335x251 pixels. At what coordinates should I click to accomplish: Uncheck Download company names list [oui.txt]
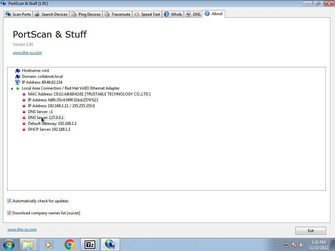pyautogui.click(x=9, y=213)
